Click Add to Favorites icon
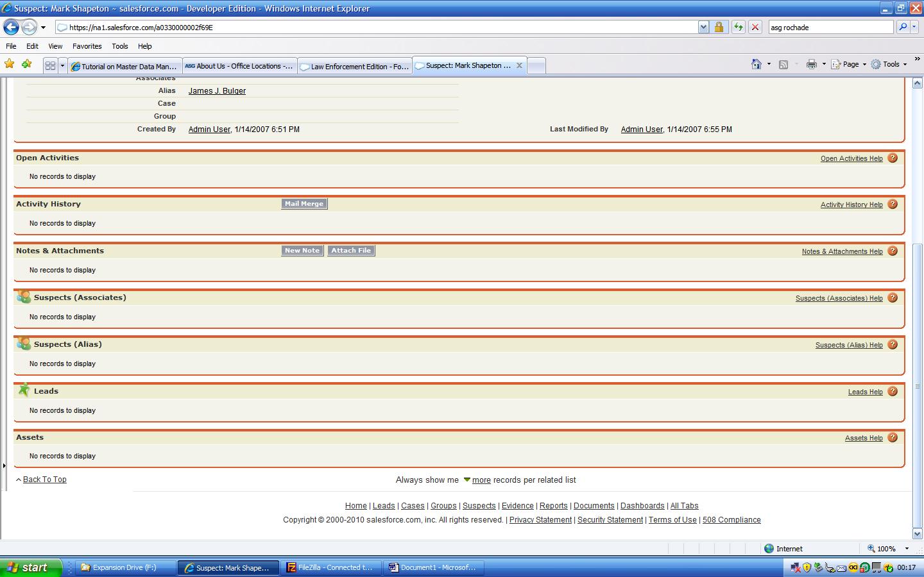This screenshot has width=924, height=577. click(26, 64)
